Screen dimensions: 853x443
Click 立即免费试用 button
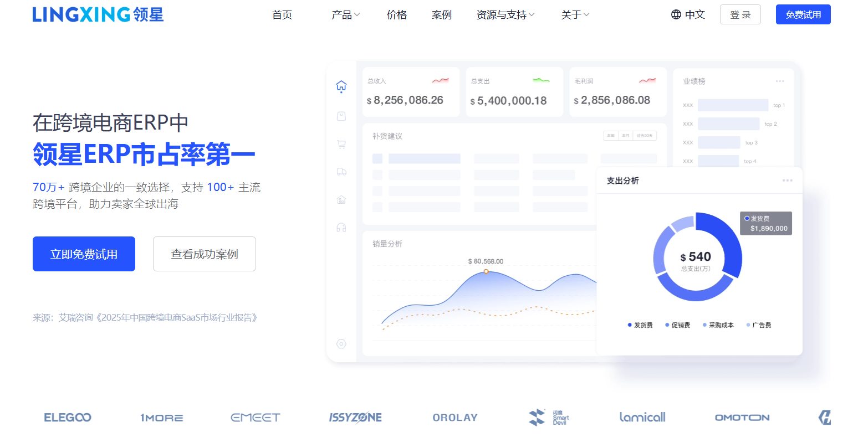pos(84,254)
